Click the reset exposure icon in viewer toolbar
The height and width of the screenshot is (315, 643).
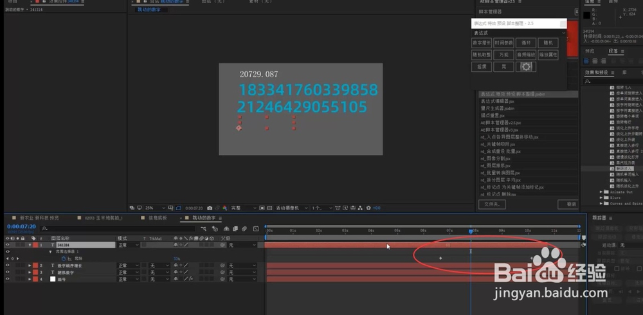[x=368, y=208]
